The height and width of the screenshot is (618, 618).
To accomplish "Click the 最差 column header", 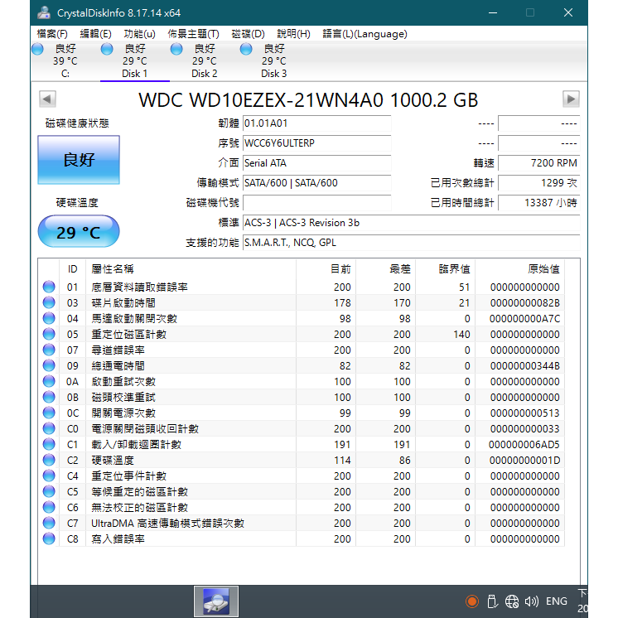I will (385, 269).
